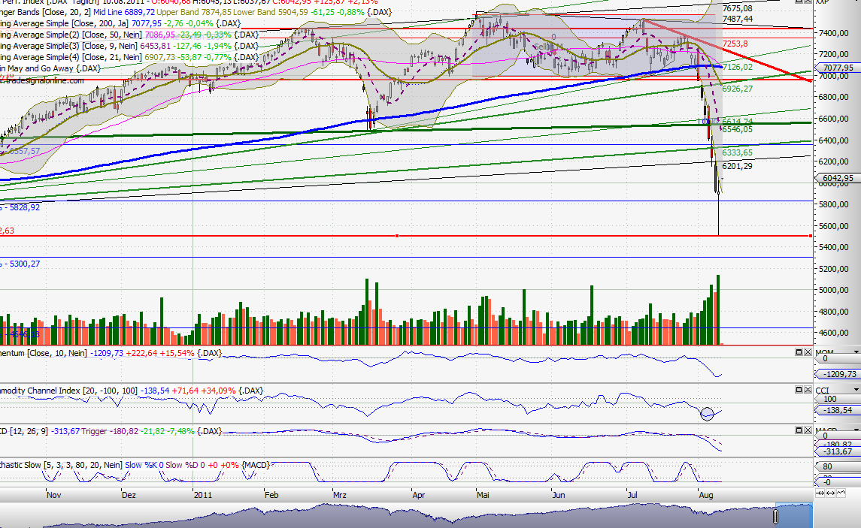This screenshot has height=528, width=861.
Task: Click the line chart icon below the price axis
Action: click(841, 493)
